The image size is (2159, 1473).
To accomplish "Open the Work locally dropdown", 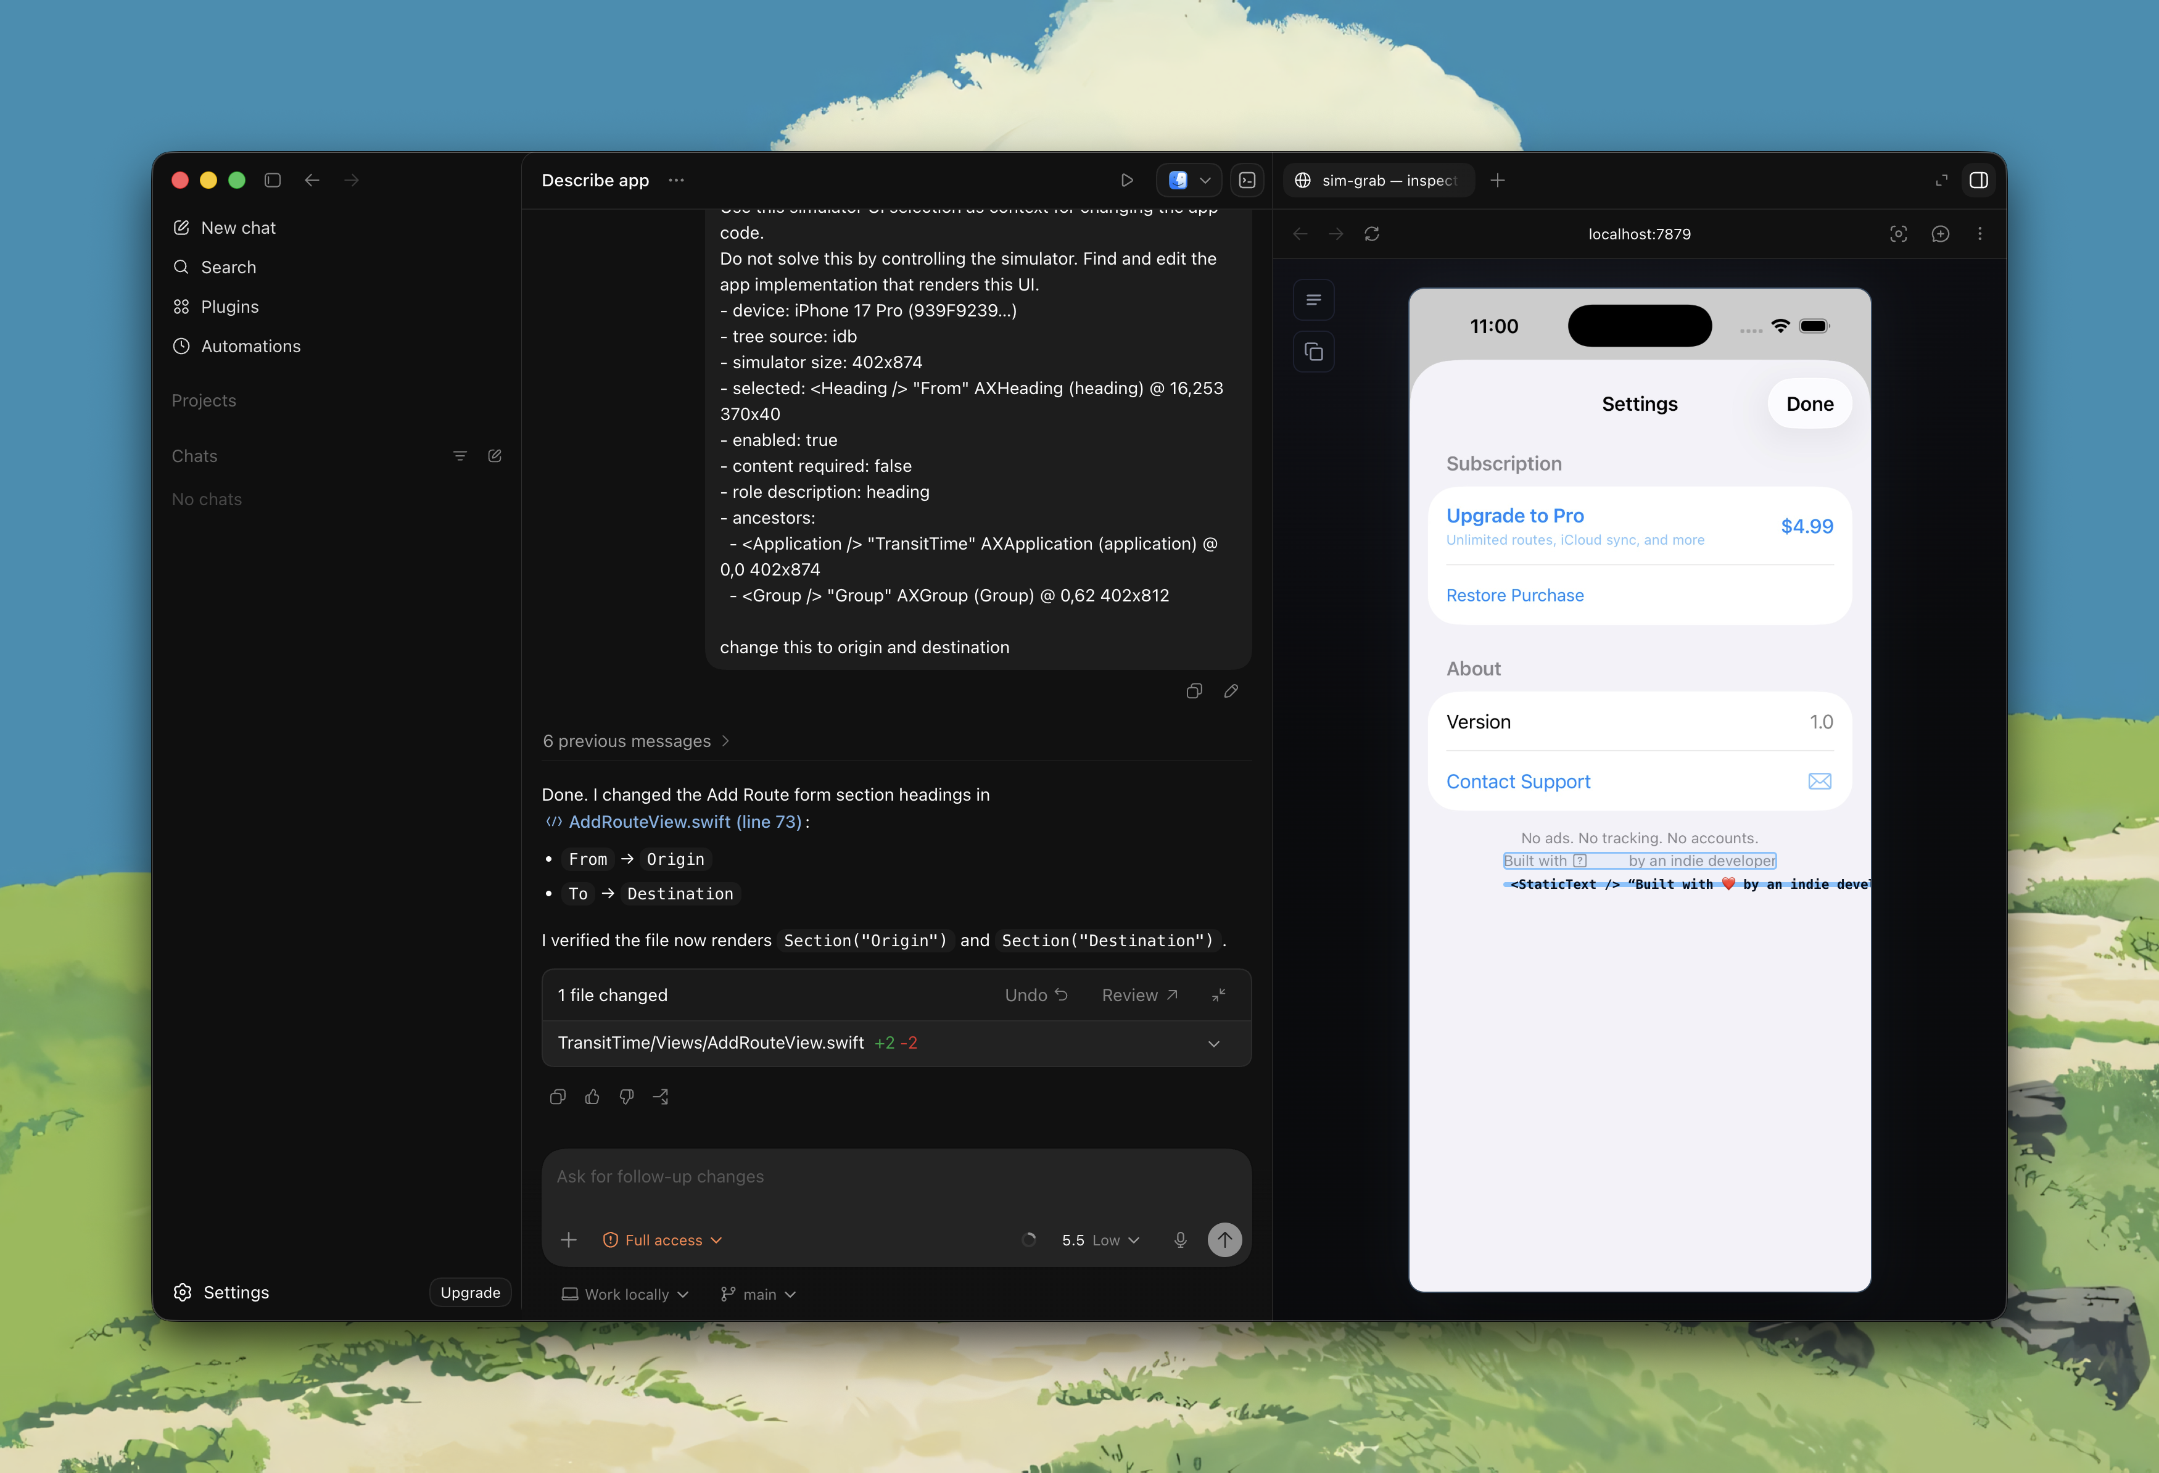I will [x=625, y=1294].
